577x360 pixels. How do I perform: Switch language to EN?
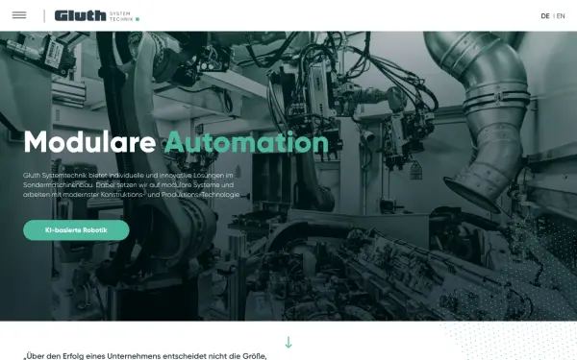561,16
